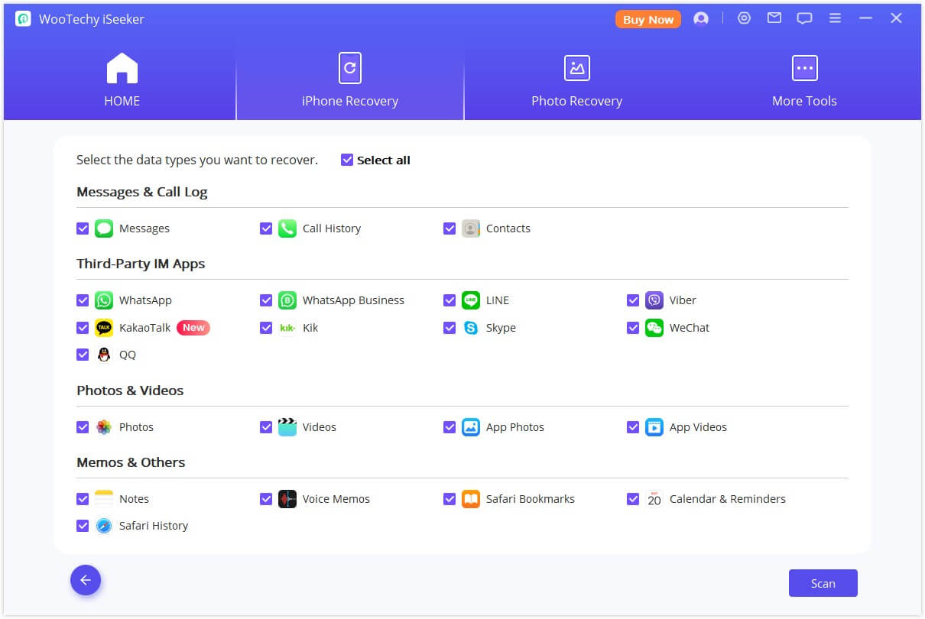
Task: Click the Voice Memos waveform icon
Action: click(x=287, y=499)
